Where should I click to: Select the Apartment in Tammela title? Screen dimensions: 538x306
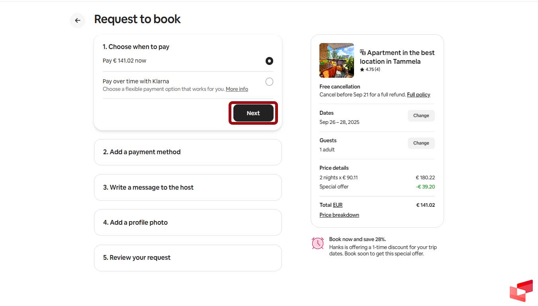pos(398,57)
